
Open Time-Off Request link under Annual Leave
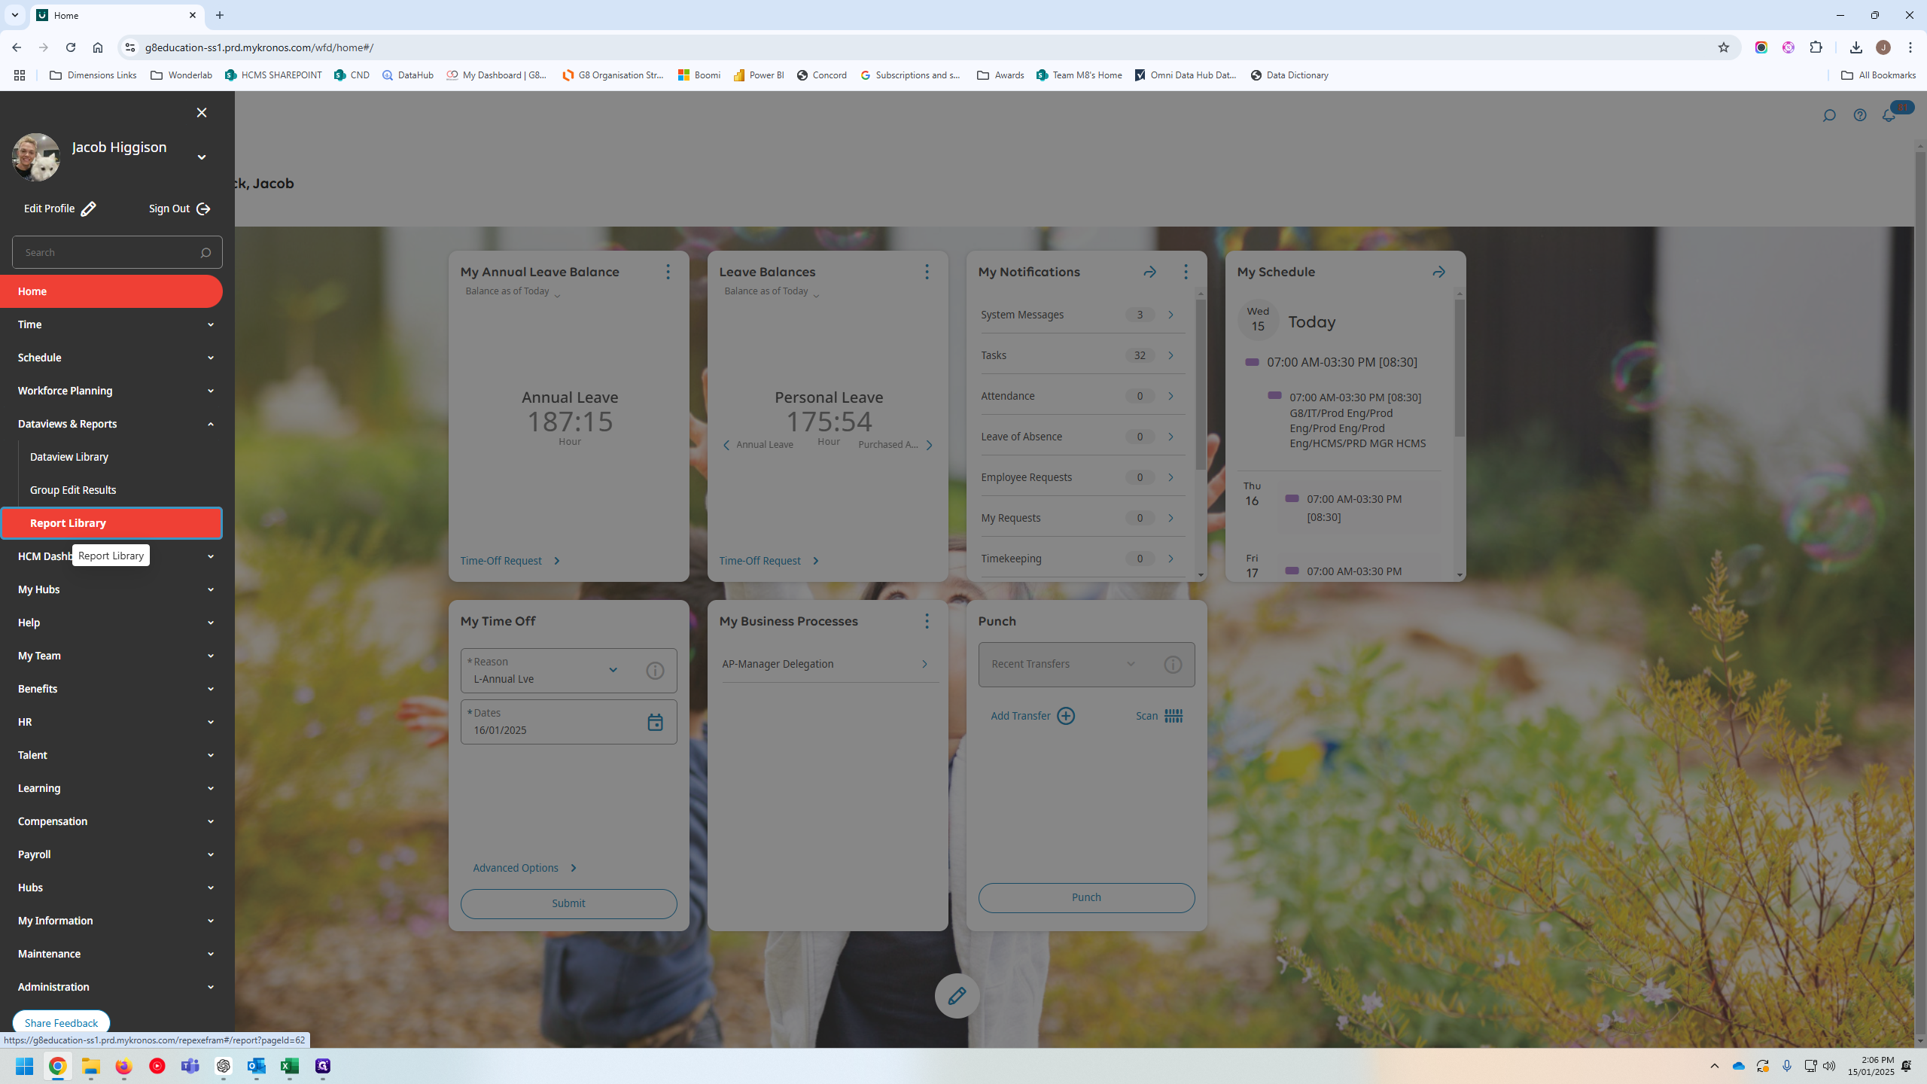[x=510, y=561]
